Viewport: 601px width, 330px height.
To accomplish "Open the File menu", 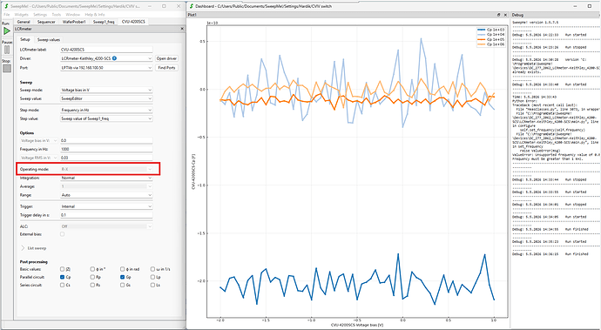I will [x=6, y=15].
